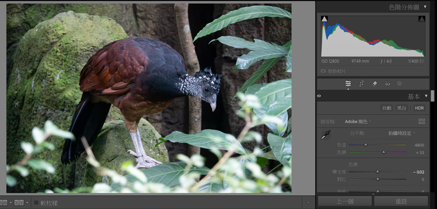
Task: Click the 自動 auto tone button
Action: 387,108
